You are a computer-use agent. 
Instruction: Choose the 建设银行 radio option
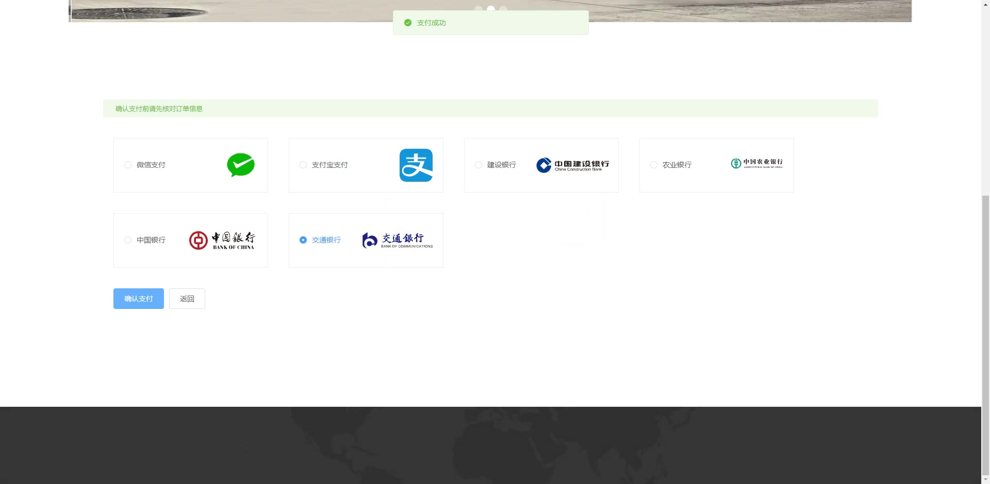478,165
